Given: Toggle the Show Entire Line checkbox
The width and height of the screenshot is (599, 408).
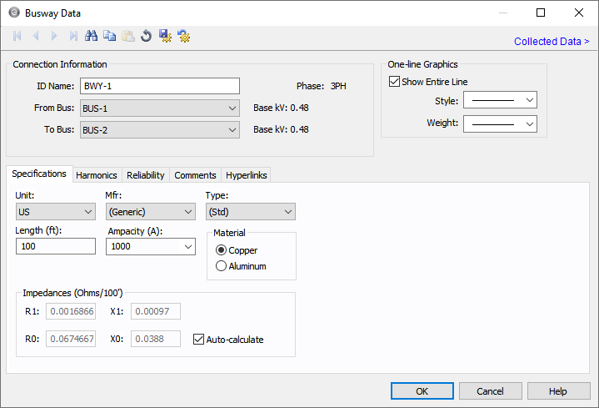Looking at the screenshot, I should [395, 82].
